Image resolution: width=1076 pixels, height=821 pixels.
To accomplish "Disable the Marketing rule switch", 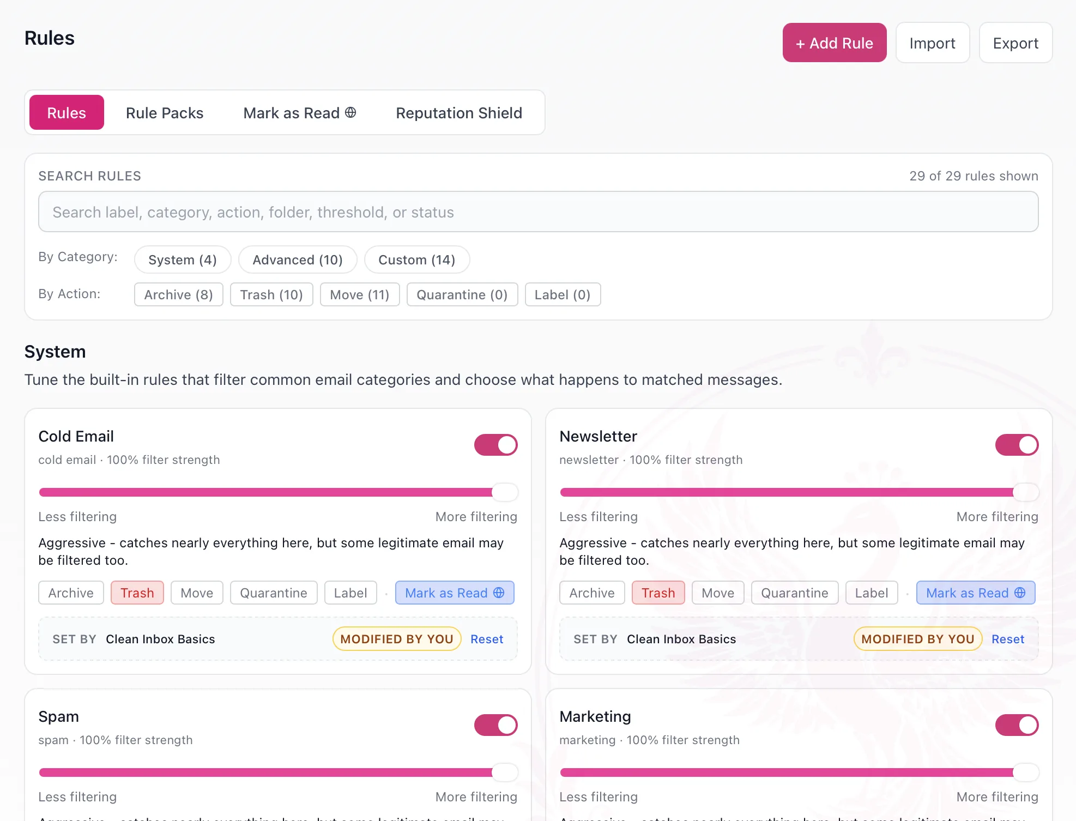I will click(x=1017, y=725).
